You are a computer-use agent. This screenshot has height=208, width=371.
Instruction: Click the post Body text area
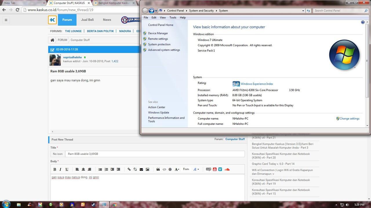click(148, 187)
